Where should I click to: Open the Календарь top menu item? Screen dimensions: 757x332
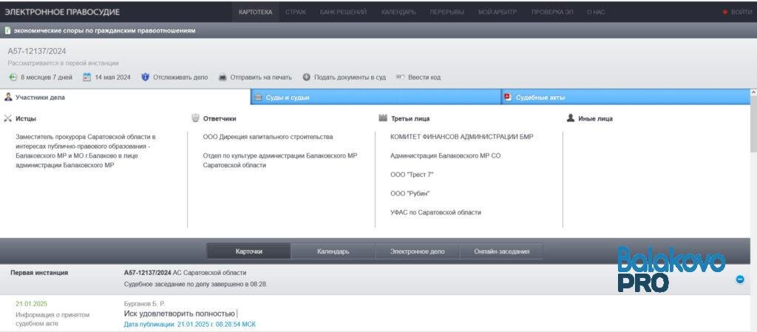tap(398, 12)
